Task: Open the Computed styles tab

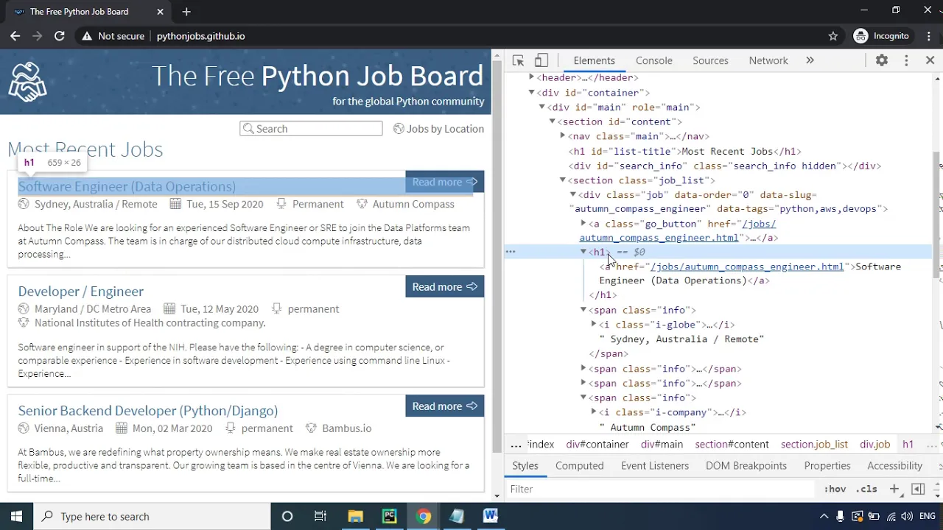Action: [580, 465]
